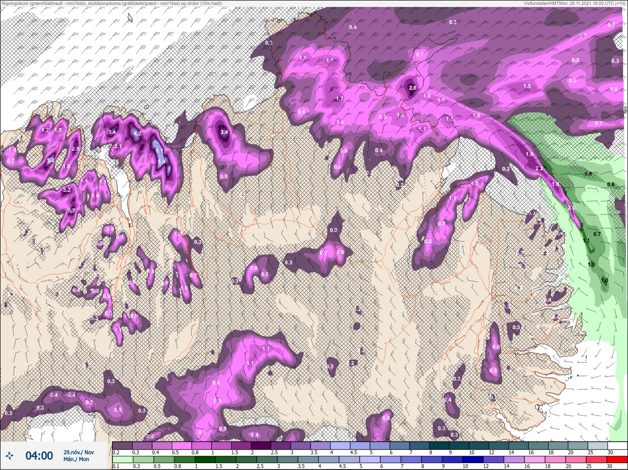Click the '0.2' label on the upper snow scale
The width and height of the screenshot is (628, 470).
click(116, 452)
